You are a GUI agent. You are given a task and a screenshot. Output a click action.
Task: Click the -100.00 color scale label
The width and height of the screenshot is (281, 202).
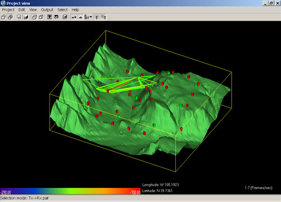click(x=135, y=192)
